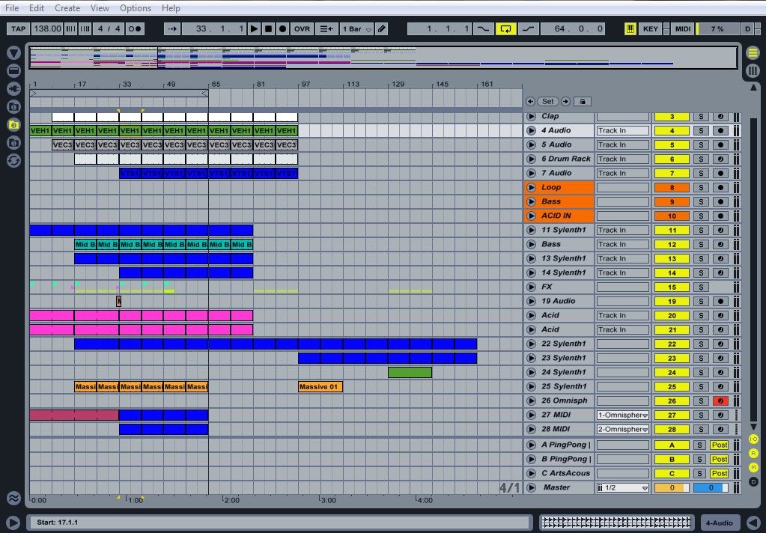Solo the 6 Drum Rack track

(701, 159)
